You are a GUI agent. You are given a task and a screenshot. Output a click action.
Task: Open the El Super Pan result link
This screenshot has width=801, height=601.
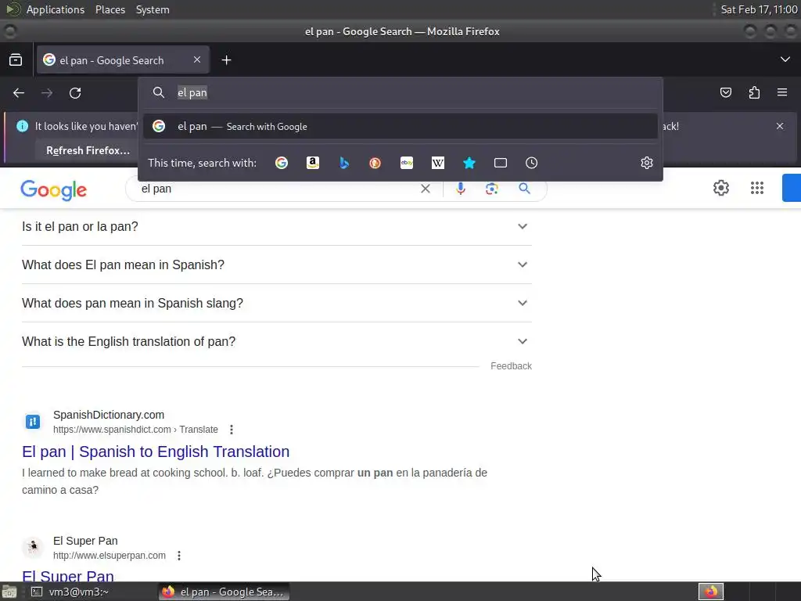point(68,576)
